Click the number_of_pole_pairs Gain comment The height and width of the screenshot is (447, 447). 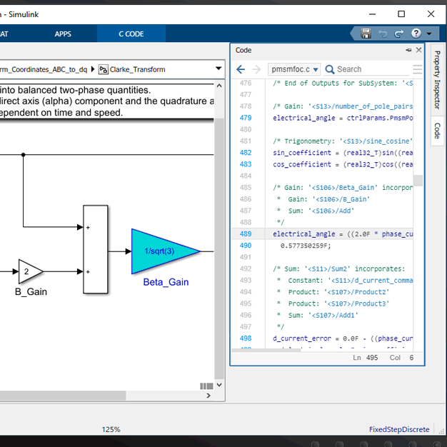tap(343, 106)
